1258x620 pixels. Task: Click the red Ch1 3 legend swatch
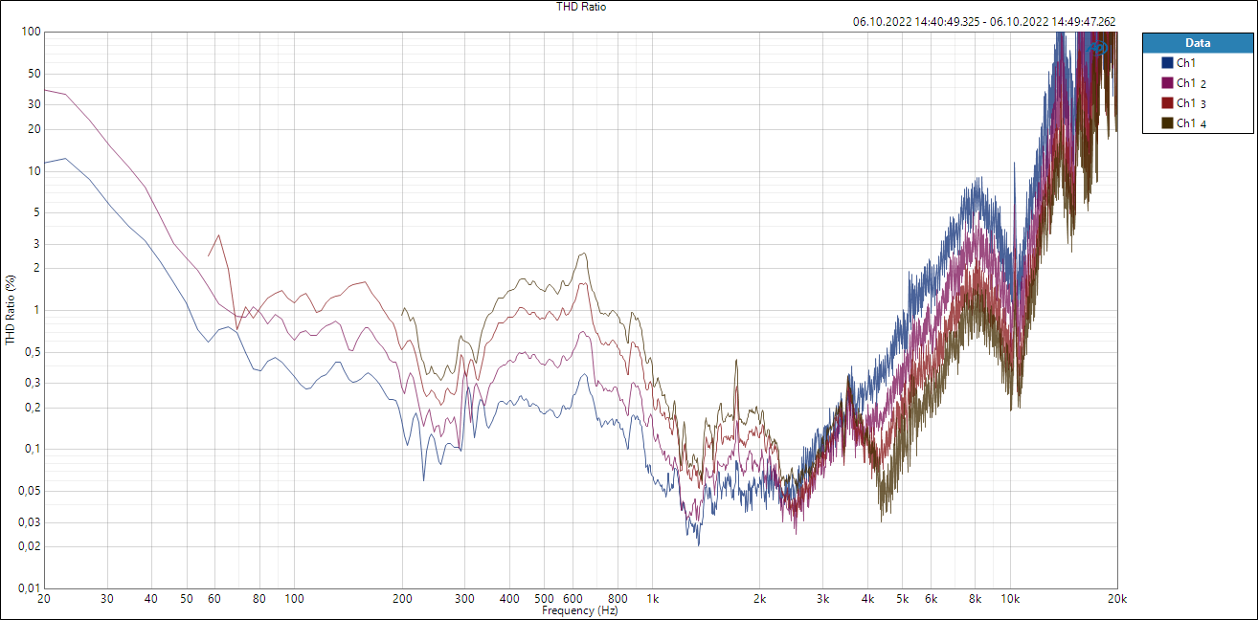1167,102
